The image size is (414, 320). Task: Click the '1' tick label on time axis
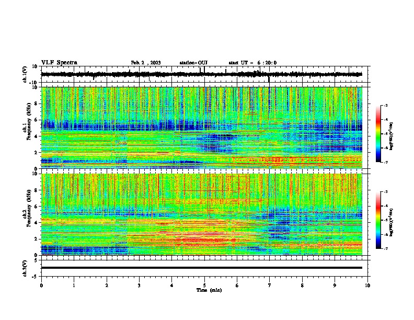(74, 285)
